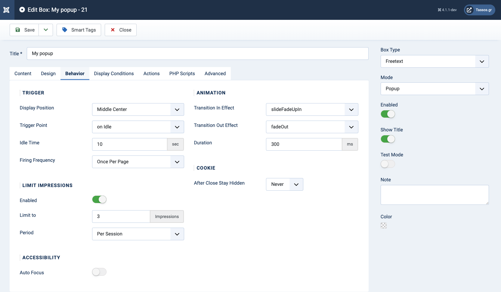Screen dimensions: 501x292
Task: Open the Actions tab
Action: 151,73
